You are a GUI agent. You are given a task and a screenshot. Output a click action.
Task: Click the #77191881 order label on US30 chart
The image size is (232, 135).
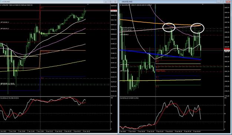(5, 23)
